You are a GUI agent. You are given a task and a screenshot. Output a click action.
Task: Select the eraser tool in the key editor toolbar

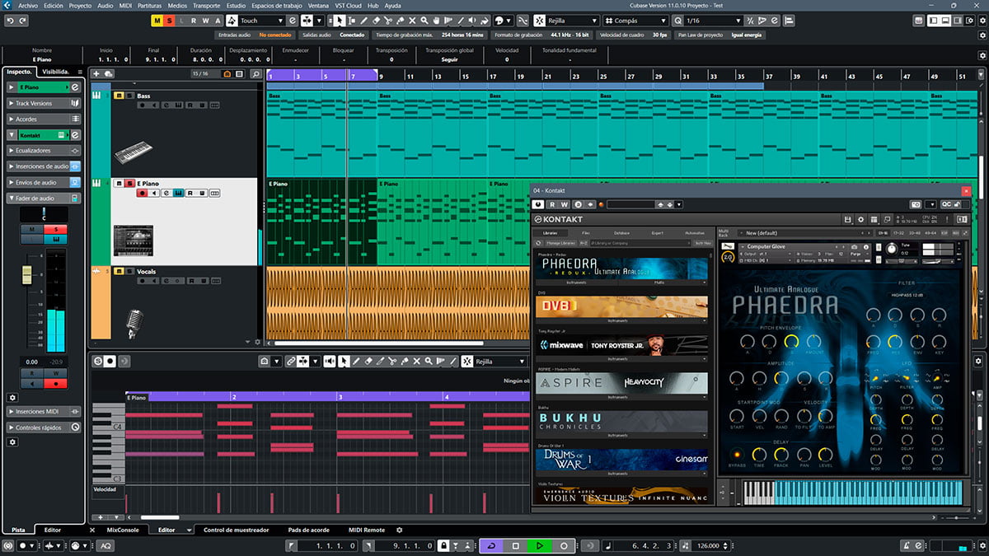tap(368, 361)
